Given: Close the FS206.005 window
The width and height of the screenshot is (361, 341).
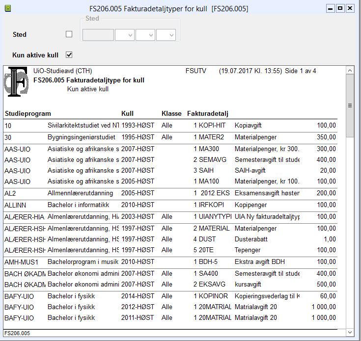Looking at the screenshot, I should pos(350,9).
